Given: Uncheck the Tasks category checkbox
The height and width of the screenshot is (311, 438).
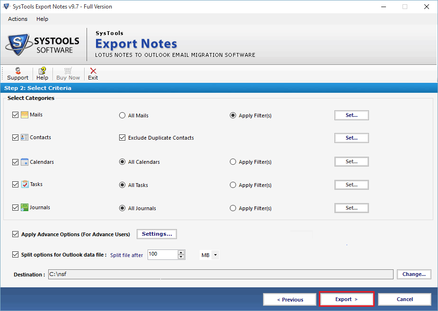Looking at the screenshot, I should 15,185.
